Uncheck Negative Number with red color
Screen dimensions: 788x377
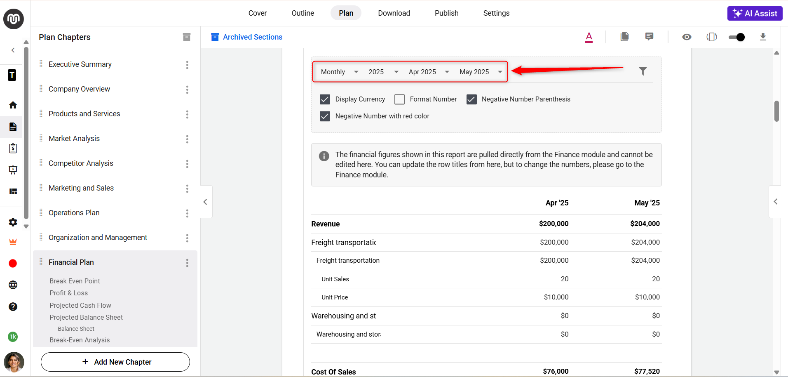325,116
